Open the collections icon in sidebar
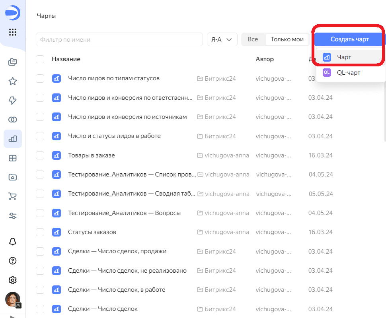The image size is (386, 318). [13, 62]
